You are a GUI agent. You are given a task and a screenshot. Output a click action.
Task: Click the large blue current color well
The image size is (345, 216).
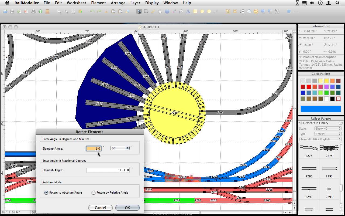321,109
